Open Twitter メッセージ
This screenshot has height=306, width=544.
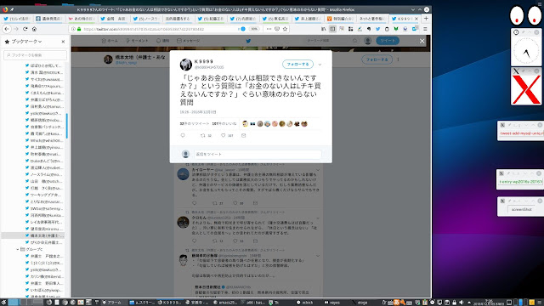189,41
